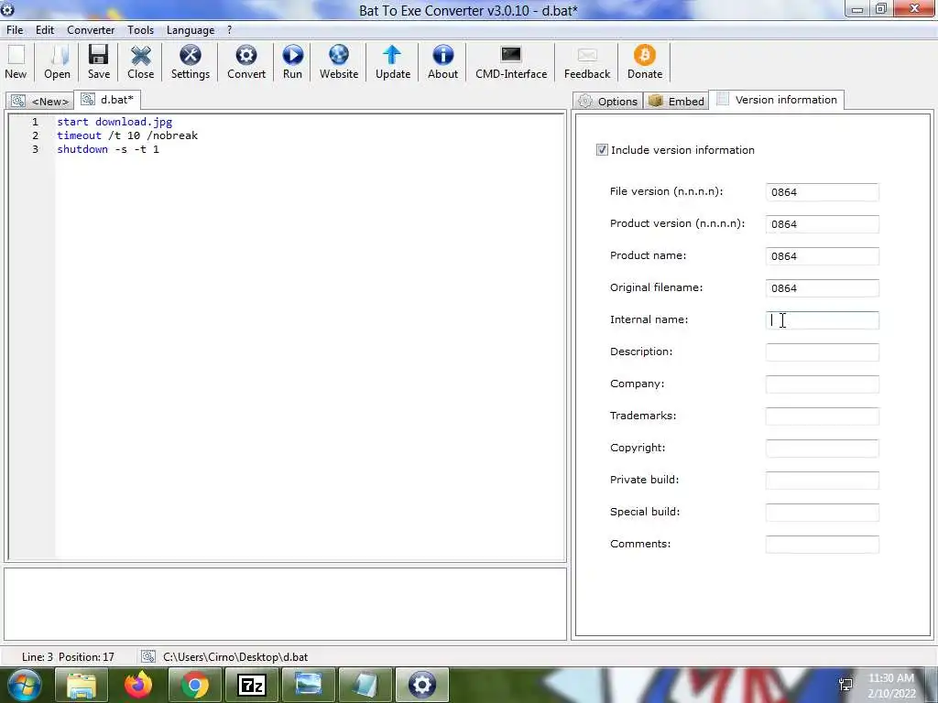Viewport: 938px width, 703px height.
Task: Switch to the <New> editor tab
Action: pos(40,101)
